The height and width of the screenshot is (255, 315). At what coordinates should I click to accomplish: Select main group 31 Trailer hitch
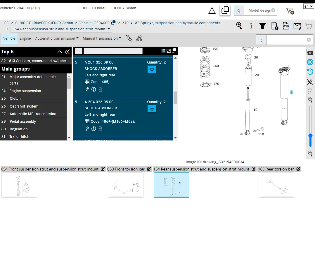point(33,137)
